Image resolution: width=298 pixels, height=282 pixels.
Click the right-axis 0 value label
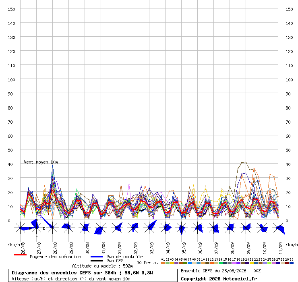pos(287,221)
